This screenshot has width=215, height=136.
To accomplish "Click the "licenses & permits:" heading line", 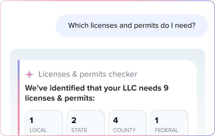I will point(60,98).
